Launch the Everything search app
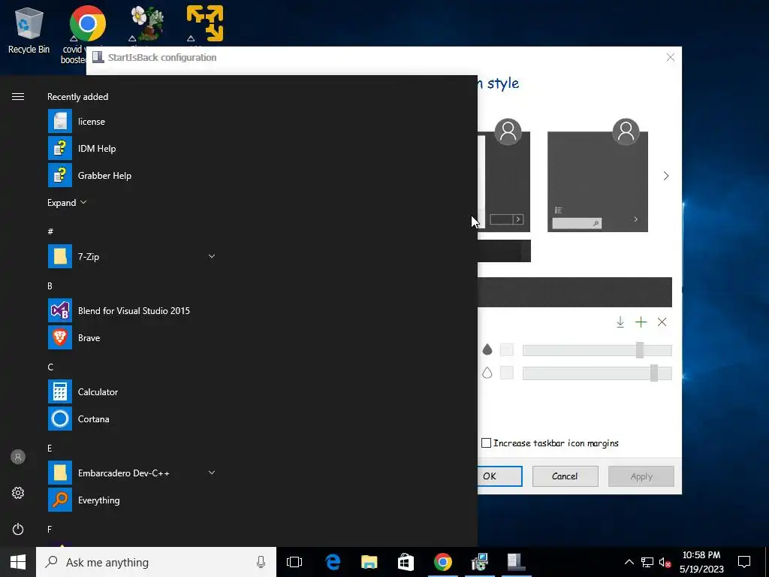This screenshot has height=577, width=769. click(x=131, y=500)
